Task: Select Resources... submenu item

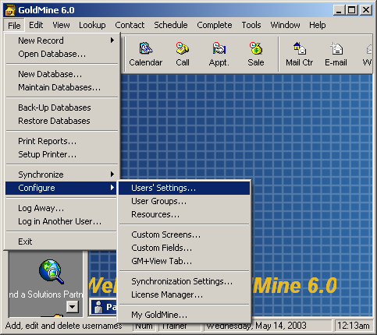Action: (184, 214)
